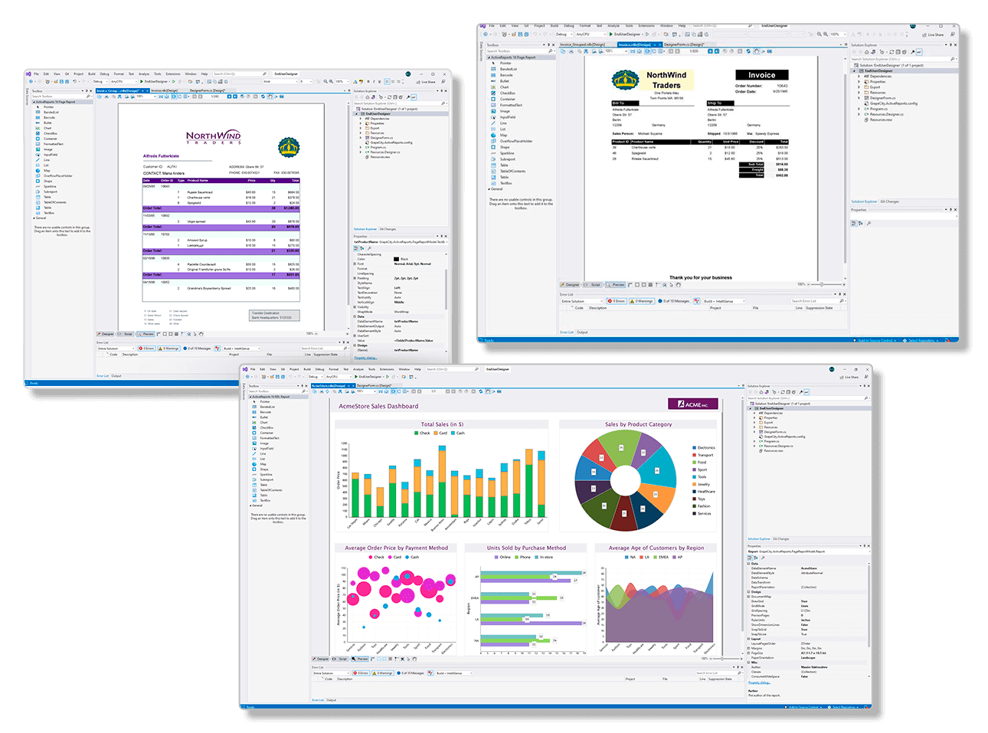The width and height of the screenshot is (988, 733).
Task: Select TableOfContents in grouped invoice window toolbox
Action: pyautogui.click(x=54, y=202)
